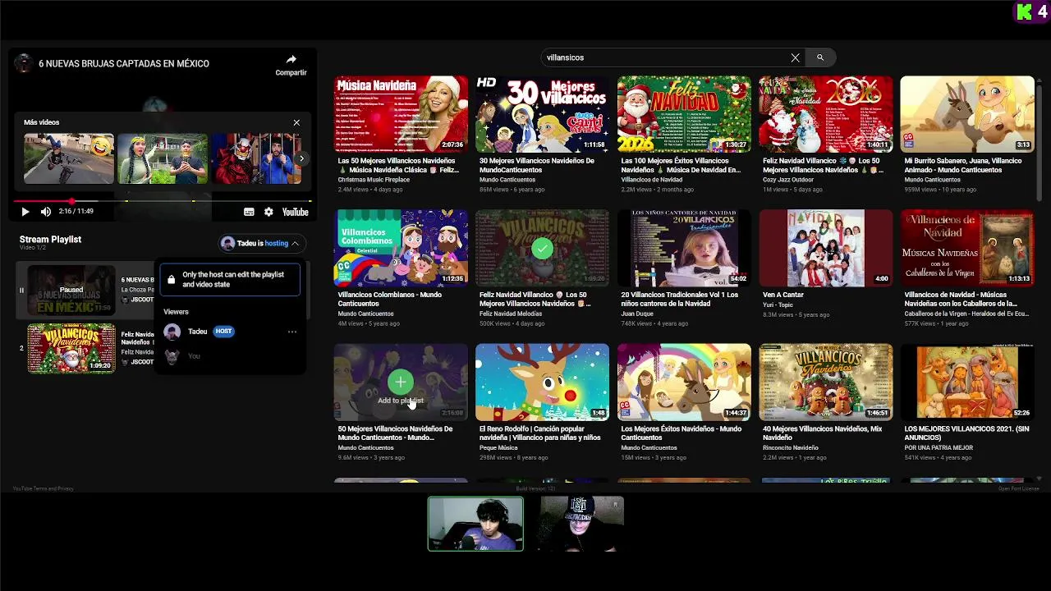Open Los Mejores Éxitos Navideños thumbnail
1051x591 pixels.
684,382
